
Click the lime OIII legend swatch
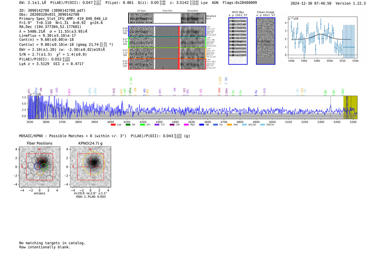[142, 125]
